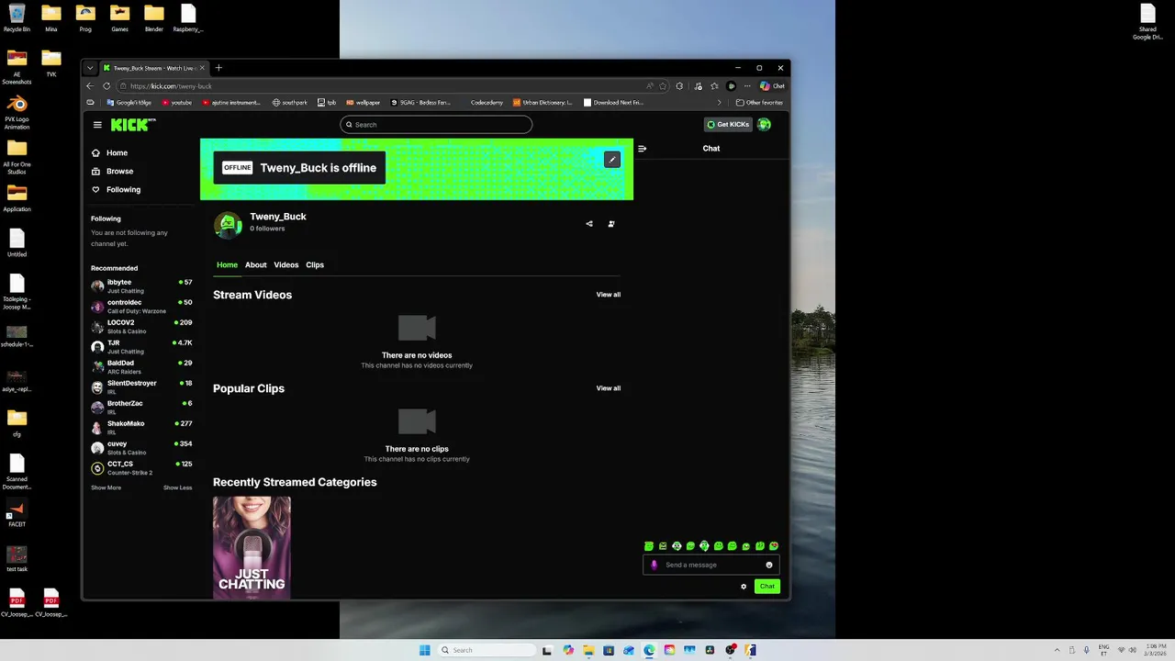This screenshot has width=1175, height=661.
Task: Open a new browser tab
Action: pos(218,68)
